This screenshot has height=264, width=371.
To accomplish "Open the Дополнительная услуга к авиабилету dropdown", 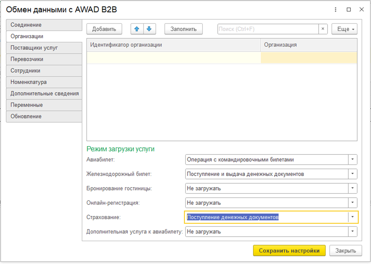I will [x=352, y=232].
